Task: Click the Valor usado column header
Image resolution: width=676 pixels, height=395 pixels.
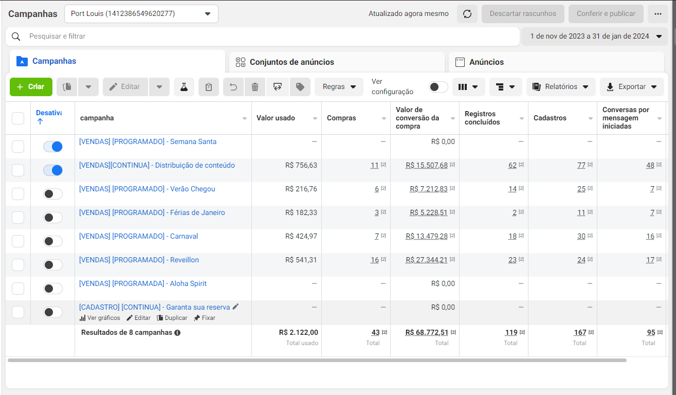Action: click(286, 118)
